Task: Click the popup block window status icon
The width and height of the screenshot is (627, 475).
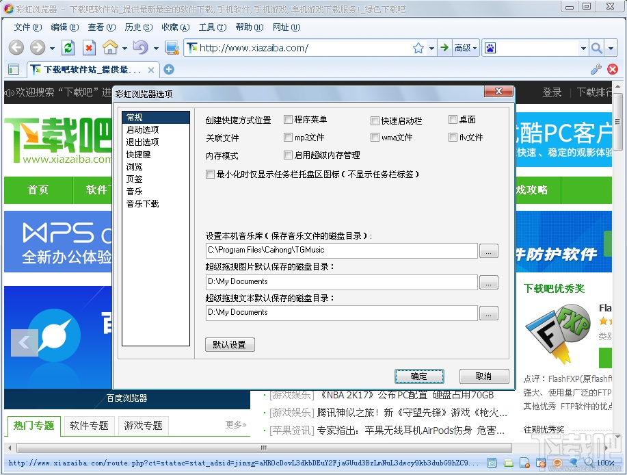Action: pos(541,463)
